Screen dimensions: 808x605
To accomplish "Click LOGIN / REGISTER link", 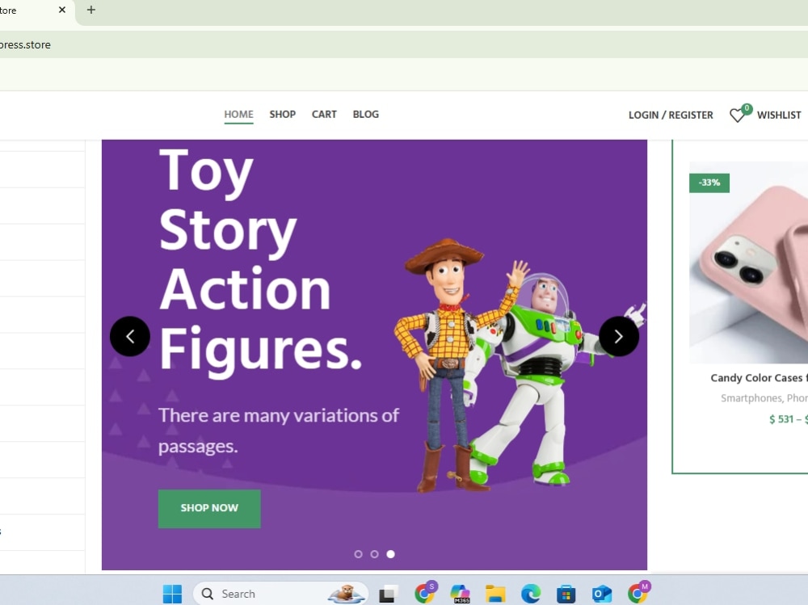I will (671, 115).
